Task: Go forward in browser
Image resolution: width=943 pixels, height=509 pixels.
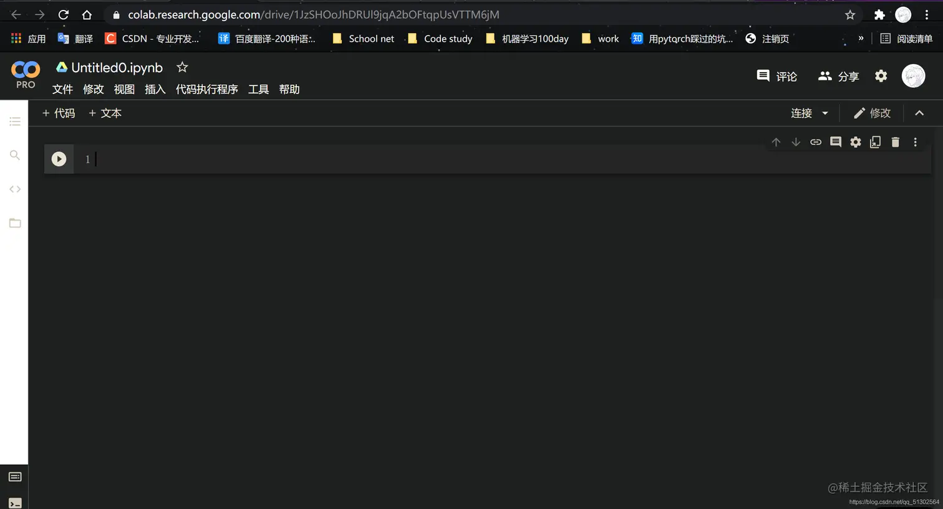Action: [x=39, y=14]
